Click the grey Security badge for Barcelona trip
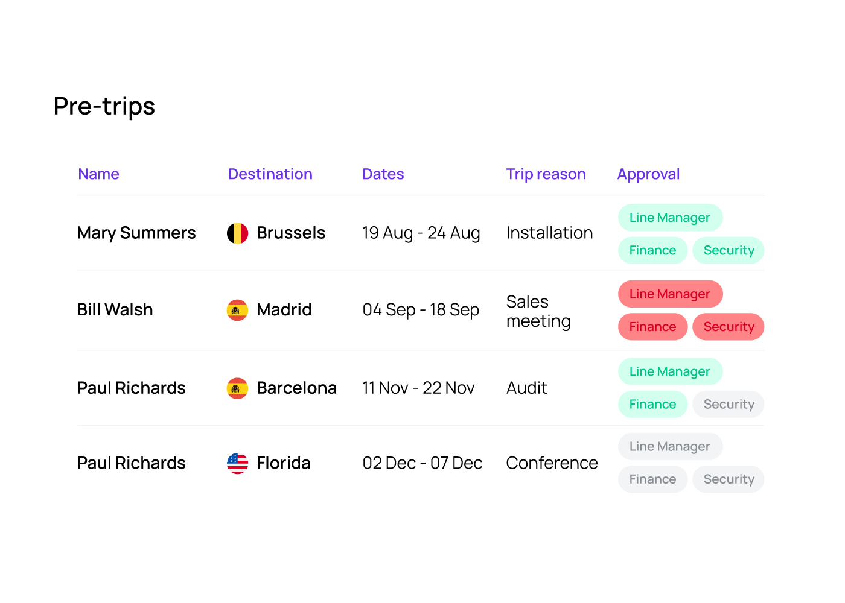Viewport: 845px width, 603px height. [x=729, y=404]
